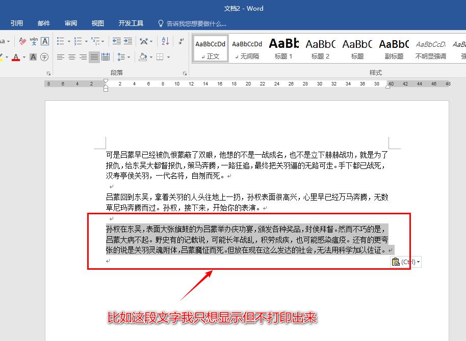Expand the borders dropdown in 段落 group

pos(168,57)
